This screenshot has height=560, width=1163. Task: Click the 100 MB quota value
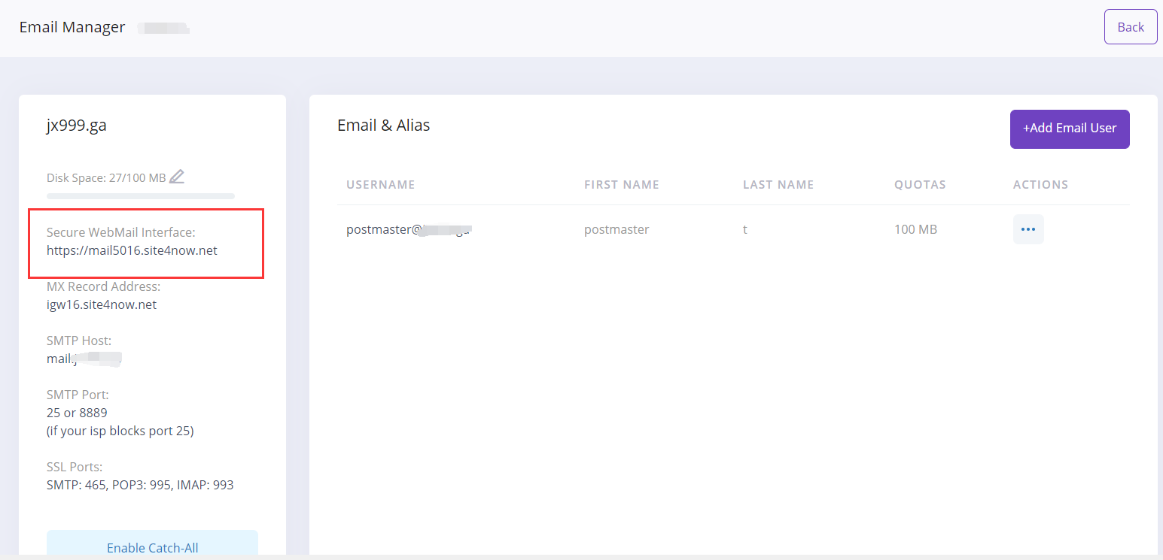(x=915, y=230)
